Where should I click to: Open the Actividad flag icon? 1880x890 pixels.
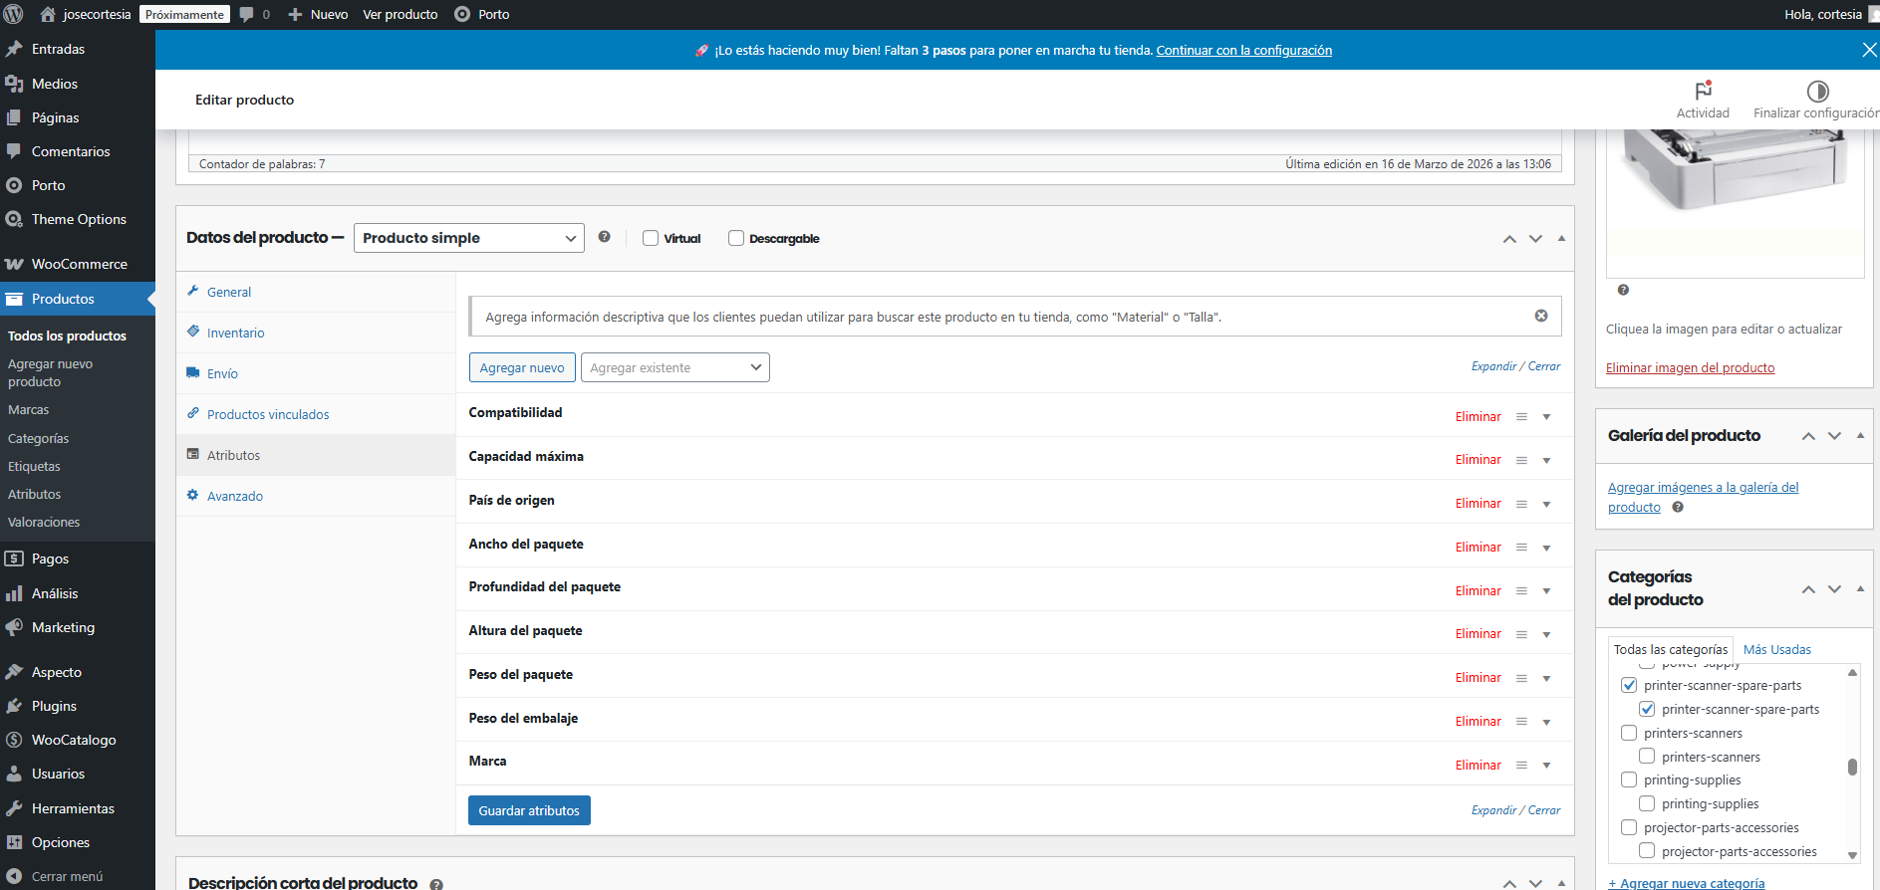pyautogui.click(x=1703, y=91)
